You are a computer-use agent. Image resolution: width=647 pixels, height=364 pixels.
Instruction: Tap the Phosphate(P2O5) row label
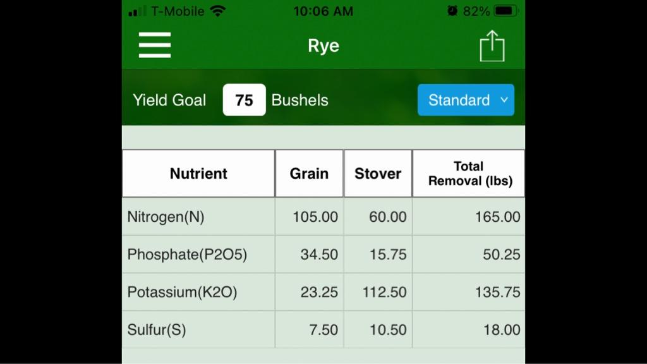tap(187, 254)
